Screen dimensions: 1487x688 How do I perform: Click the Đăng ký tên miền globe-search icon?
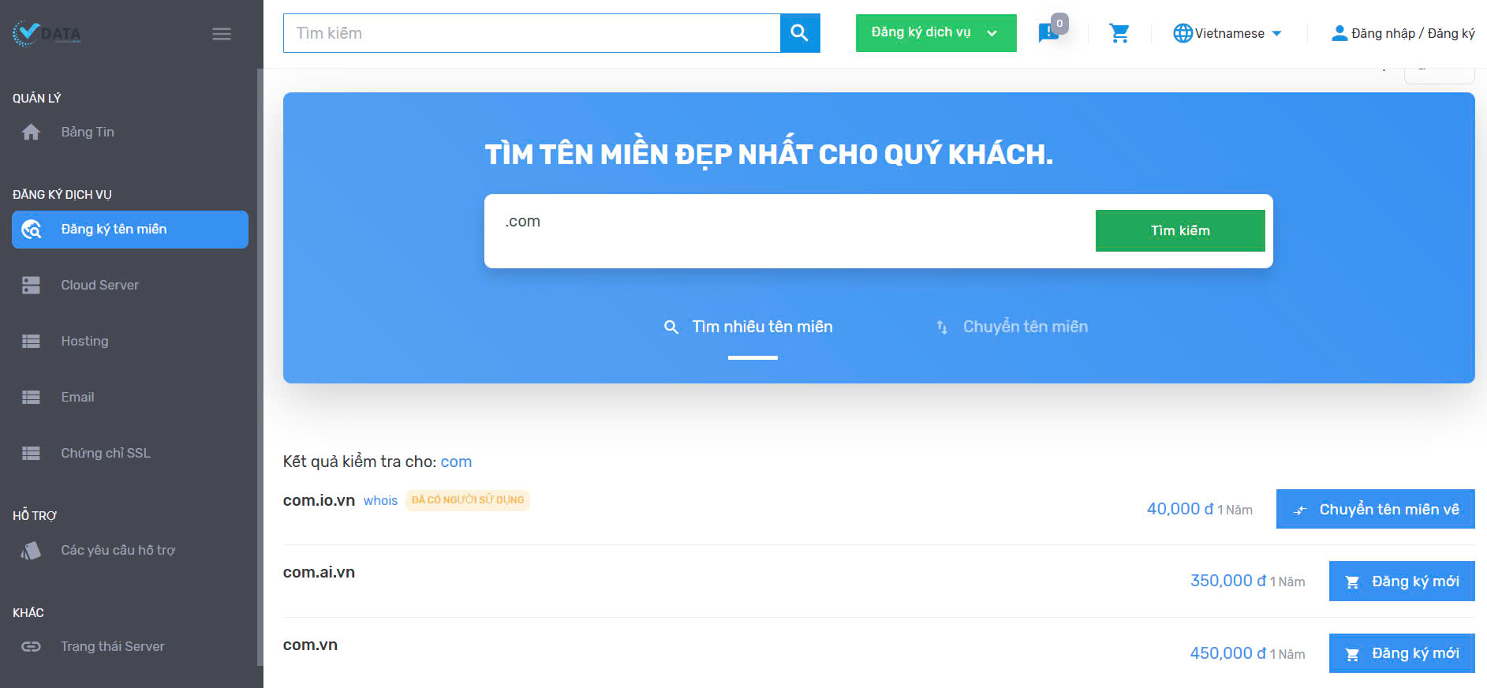click(31, 230)
